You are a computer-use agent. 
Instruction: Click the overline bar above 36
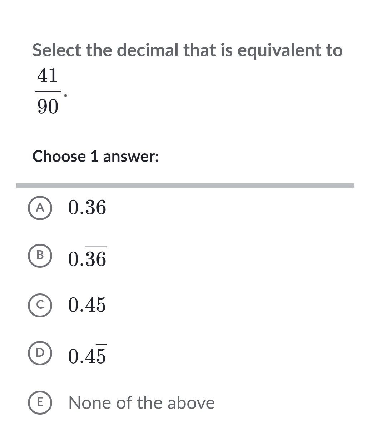(95, 247)
